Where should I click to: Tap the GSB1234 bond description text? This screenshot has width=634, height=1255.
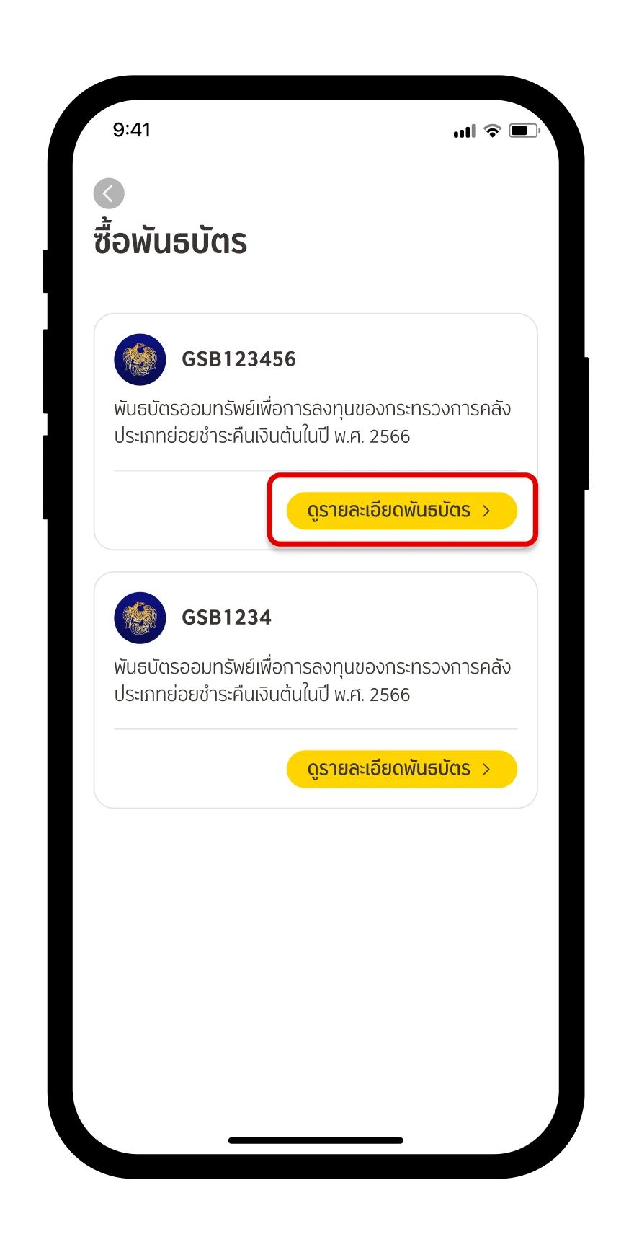(x=313, y=681)
